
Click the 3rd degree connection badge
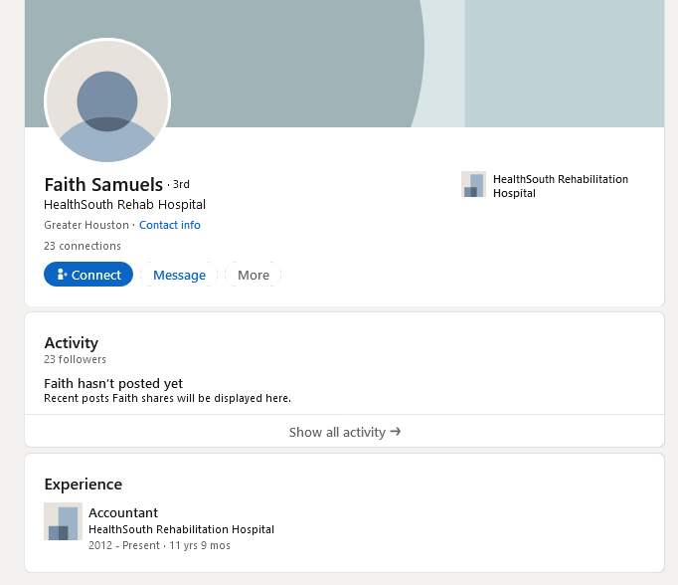(181, 185)
